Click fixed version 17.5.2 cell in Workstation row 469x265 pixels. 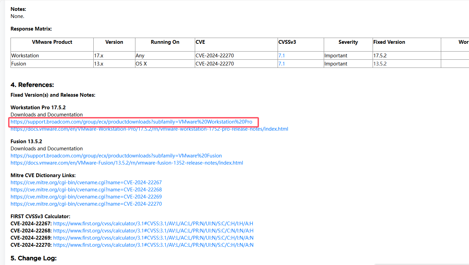click(x=407, y=56)
